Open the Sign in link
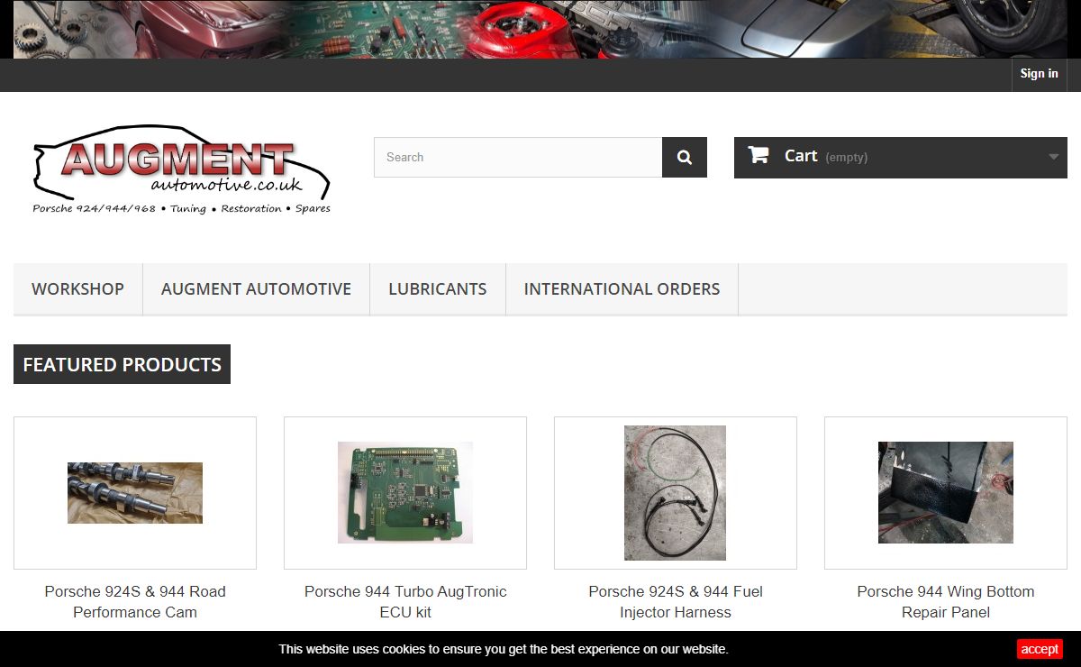Viewport: 1081px width, 667px height. tap(1039, 74)
